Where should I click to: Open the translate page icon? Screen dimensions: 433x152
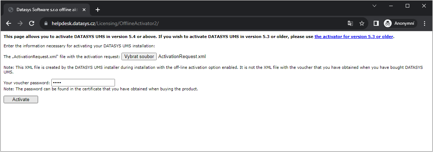pos(350,23)
